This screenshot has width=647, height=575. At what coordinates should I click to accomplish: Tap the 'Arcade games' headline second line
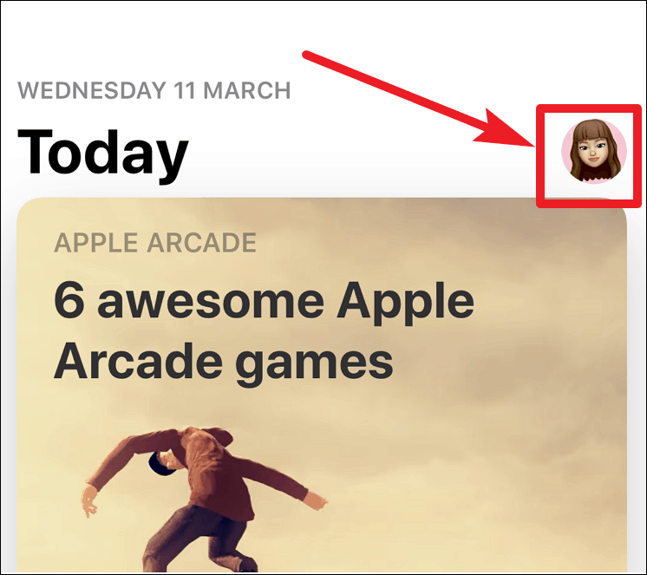click(223, 363)
